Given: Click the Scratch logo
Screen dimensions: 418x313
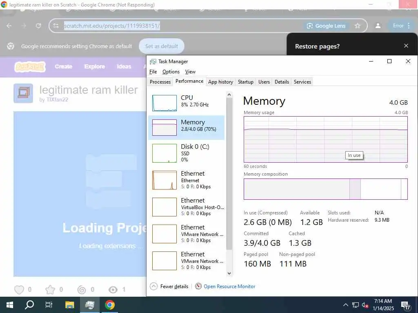Looking at the screenshot, I should tap(30, 66).
